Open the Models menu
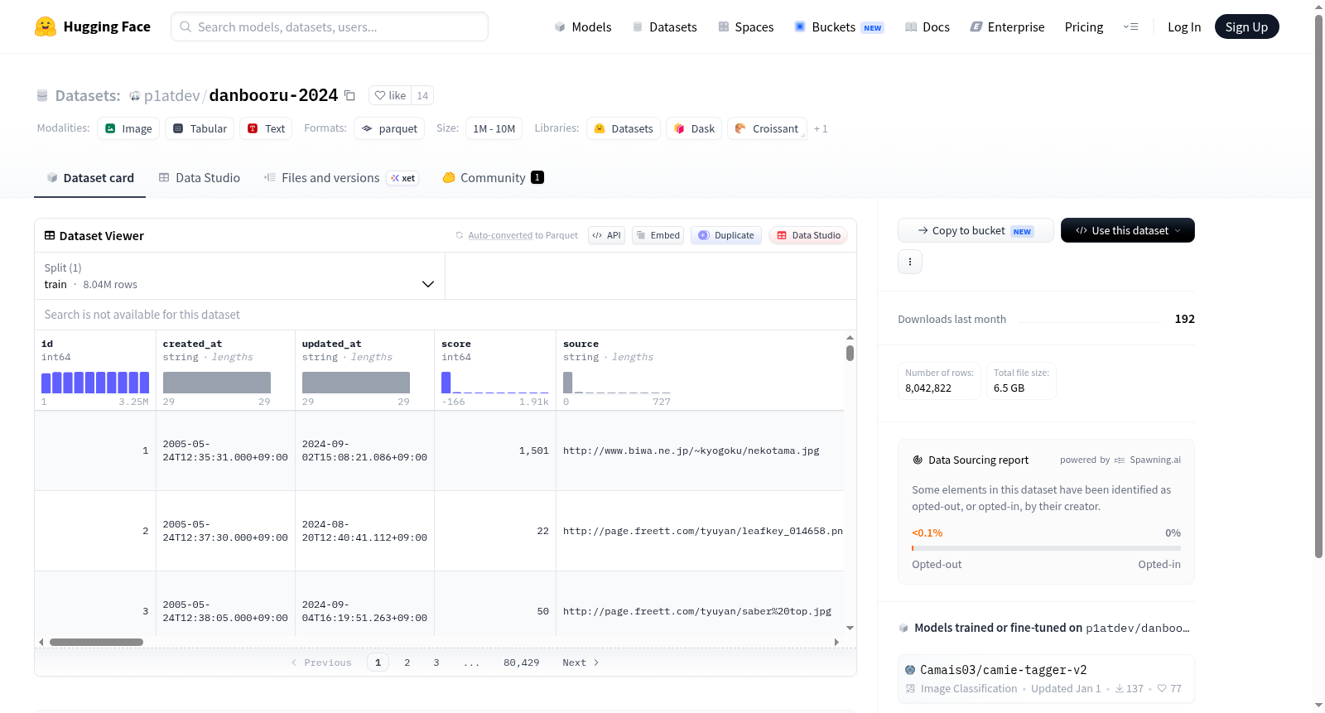 (583, 26)
